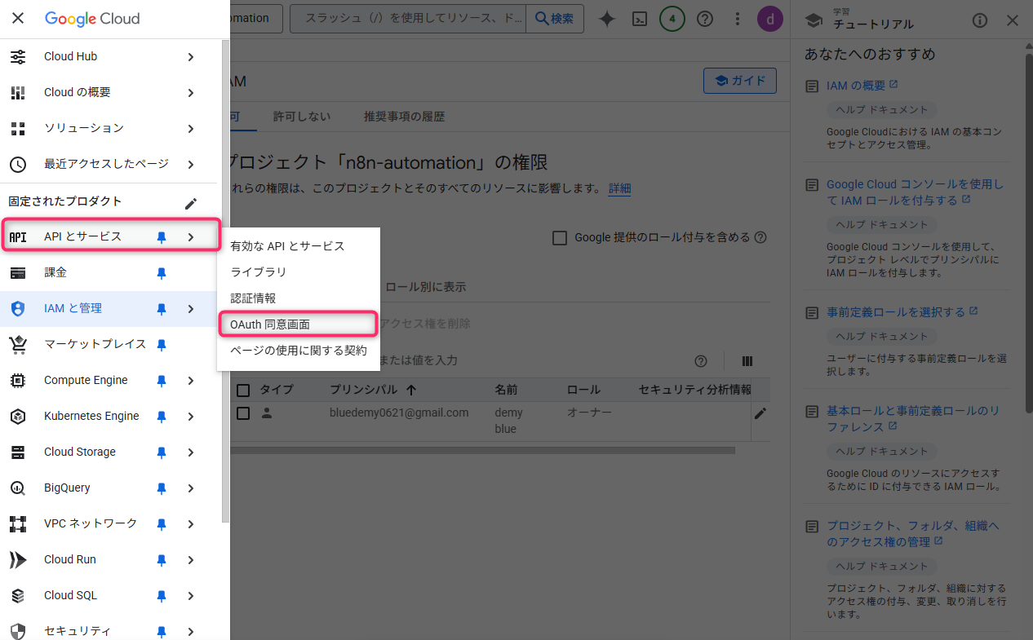
Task: Expand IAM と管理 submenu chevron
Action: pyautogui.click(x=191, y=308)
